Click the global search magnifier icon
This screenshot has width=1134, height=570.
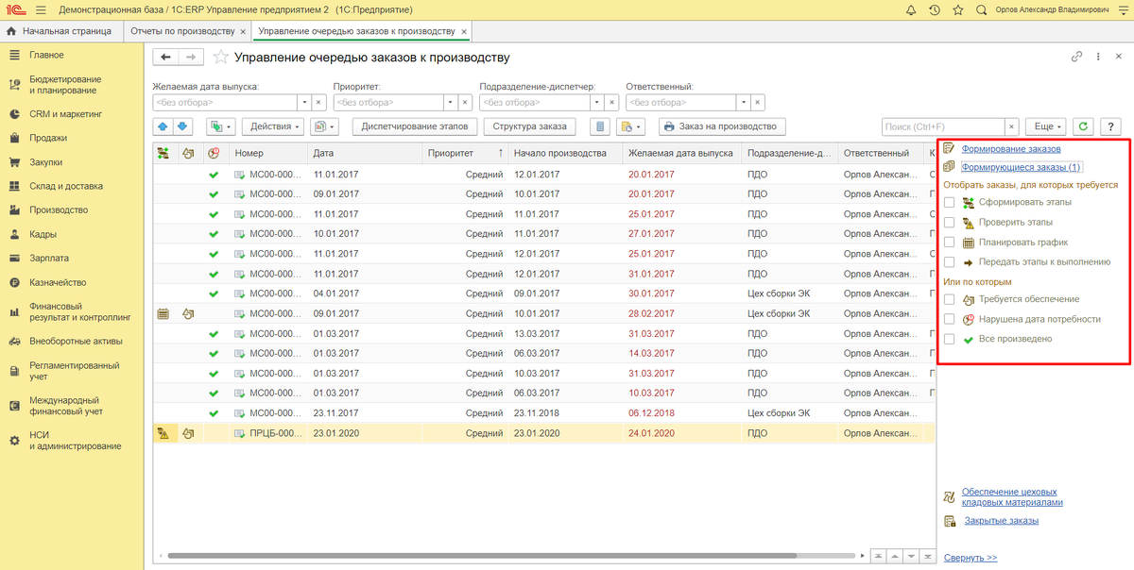click(x=981, y=9)
